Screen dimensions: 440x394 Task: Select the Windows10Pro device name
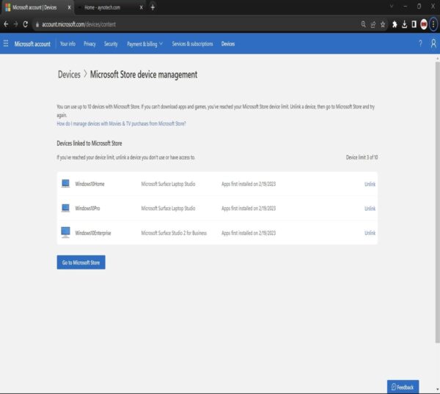tap(87, 208)
